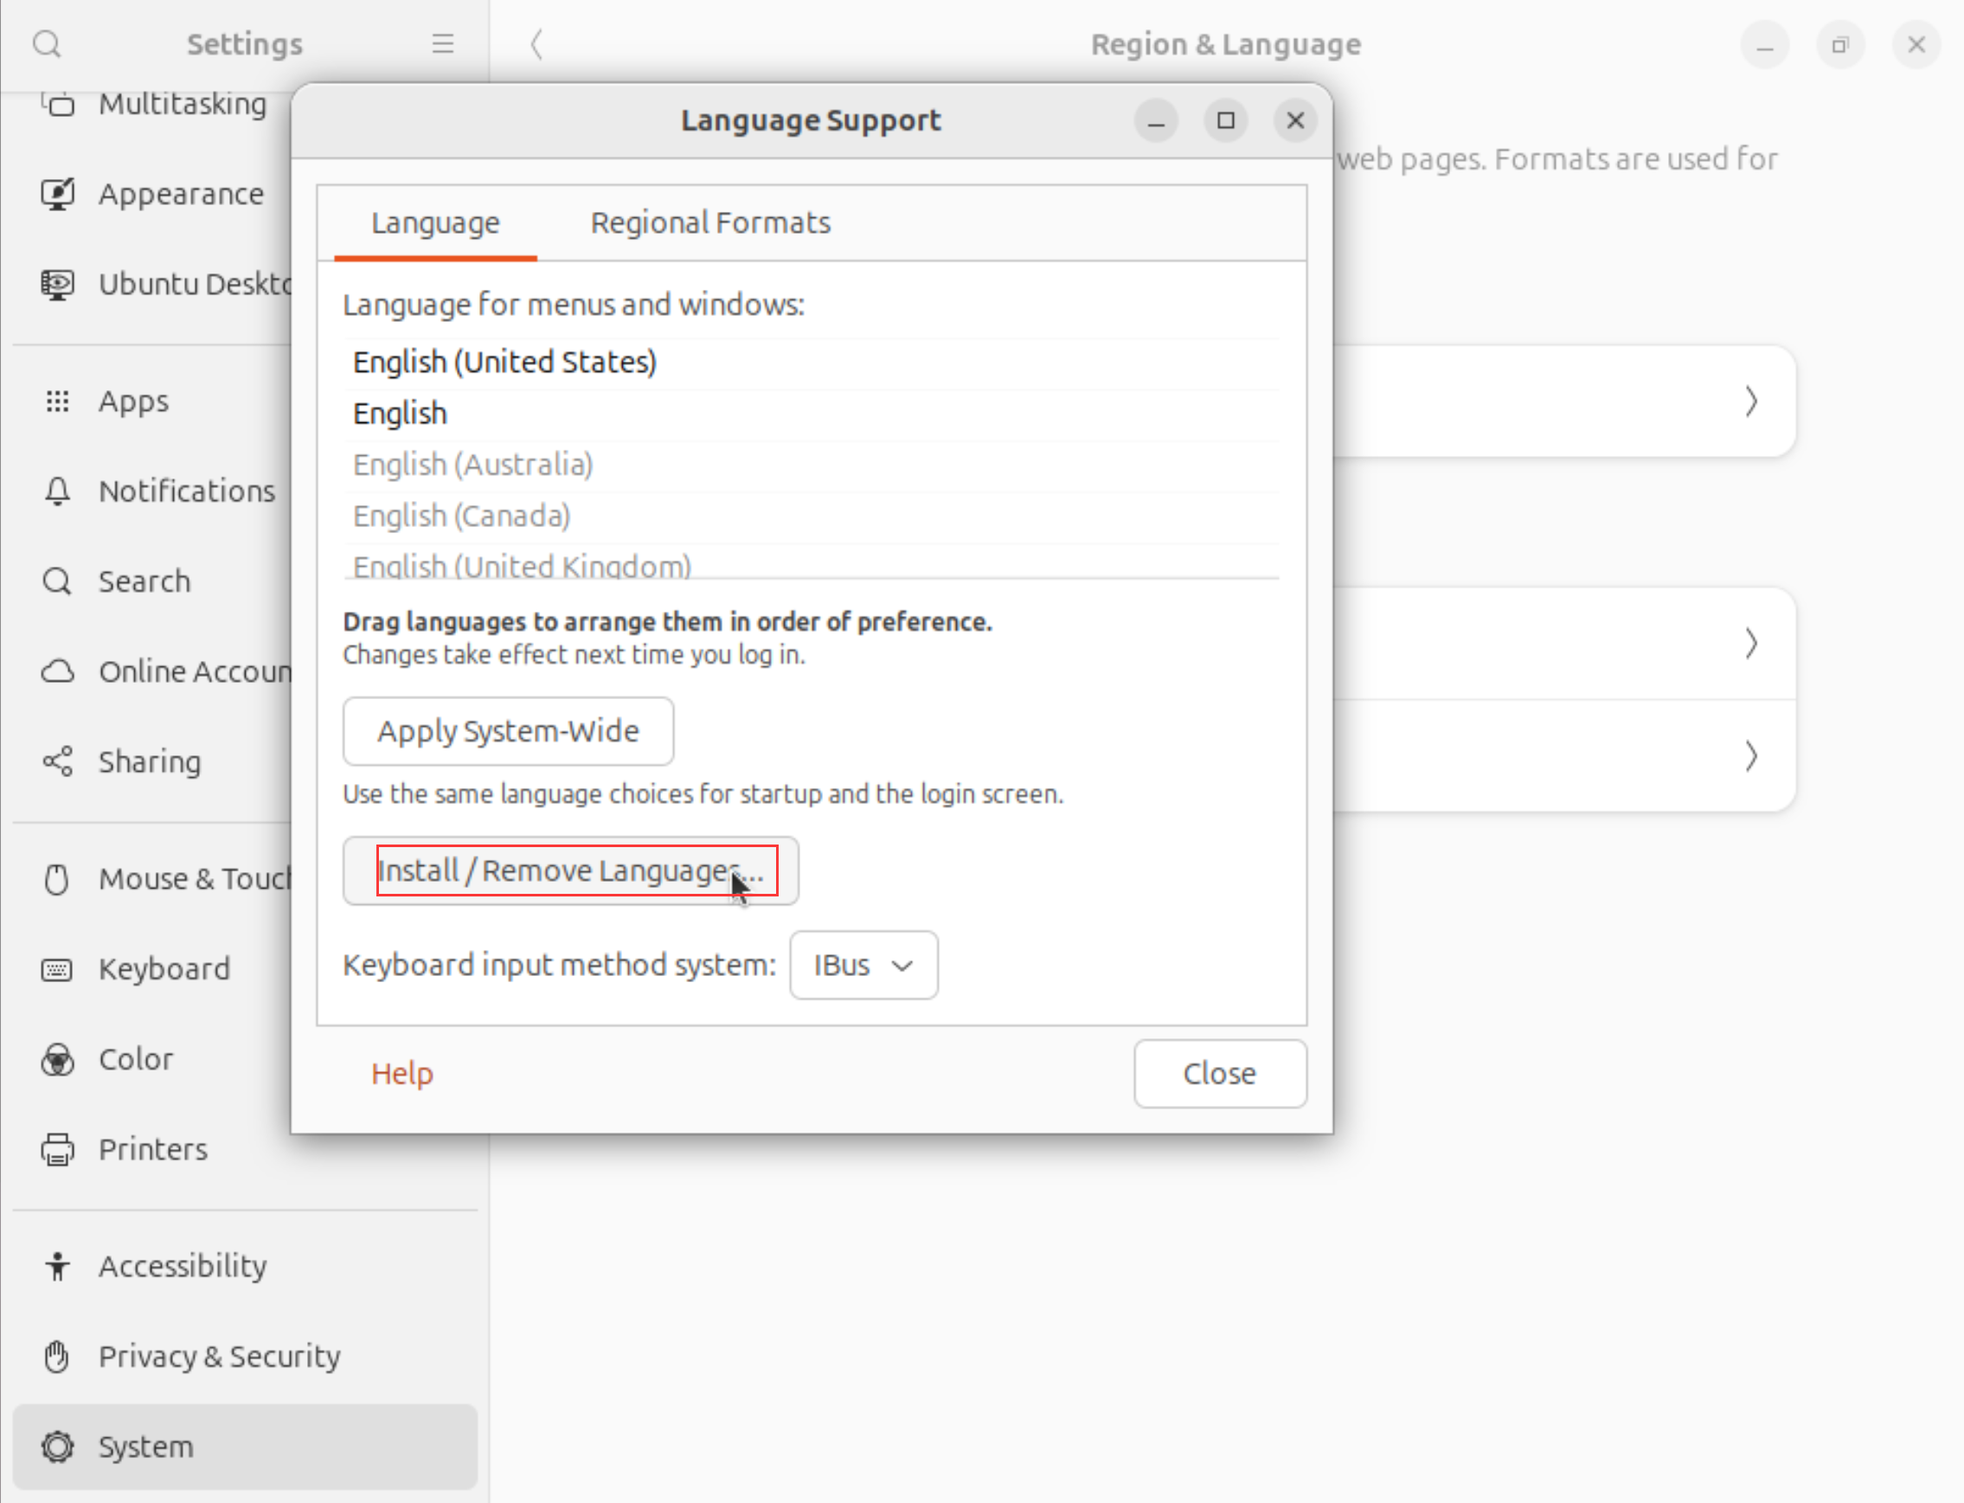1964x1503 pixels.
Task: Open the Multitasking settings label
Action: (183, 105)
